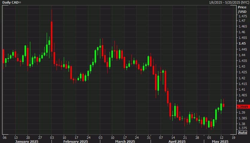The width and height of the screenshot is (250, 143).
Task: Select the May 2025 month label
Action: pos(220,141)
